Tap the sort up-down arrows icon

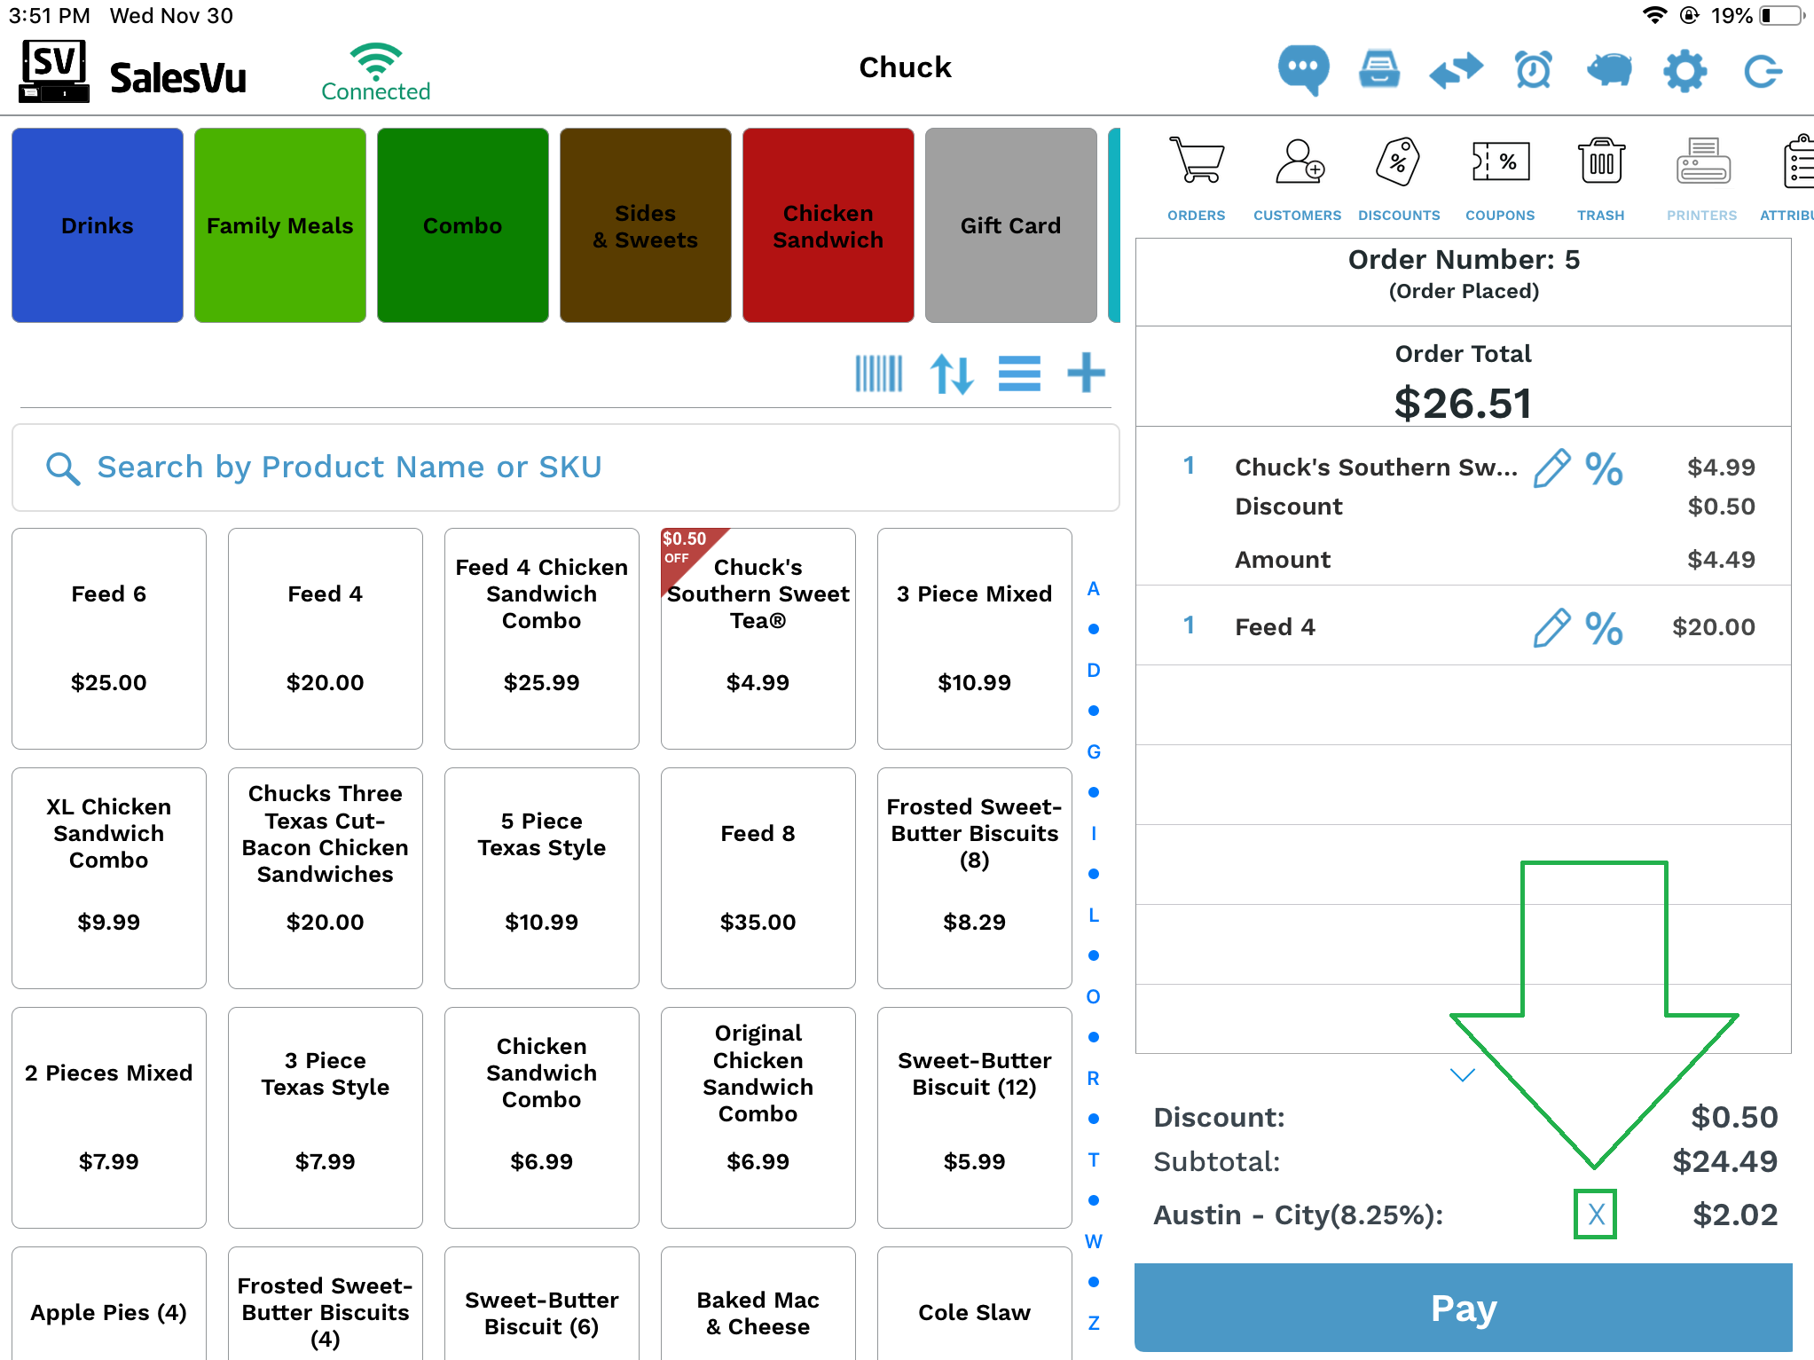[x=952, y=373]
